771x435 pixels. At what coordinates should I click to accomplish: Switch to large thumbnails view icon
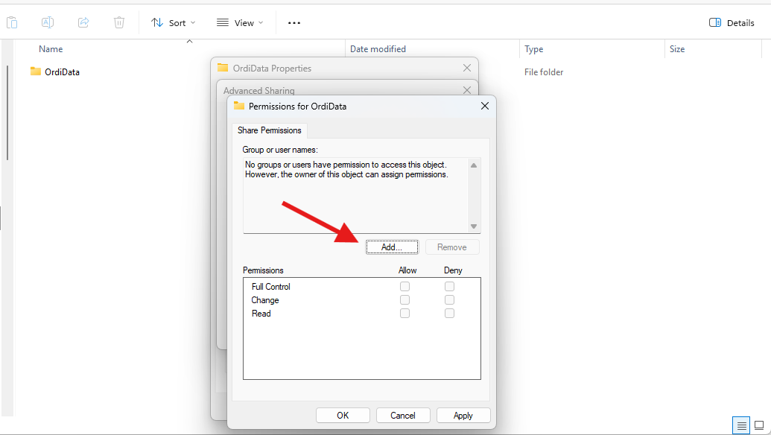point(759,425)
